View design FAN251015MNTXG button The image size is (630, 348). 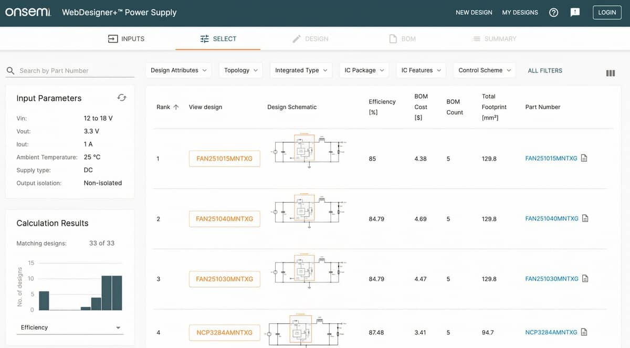coord(224,159)
